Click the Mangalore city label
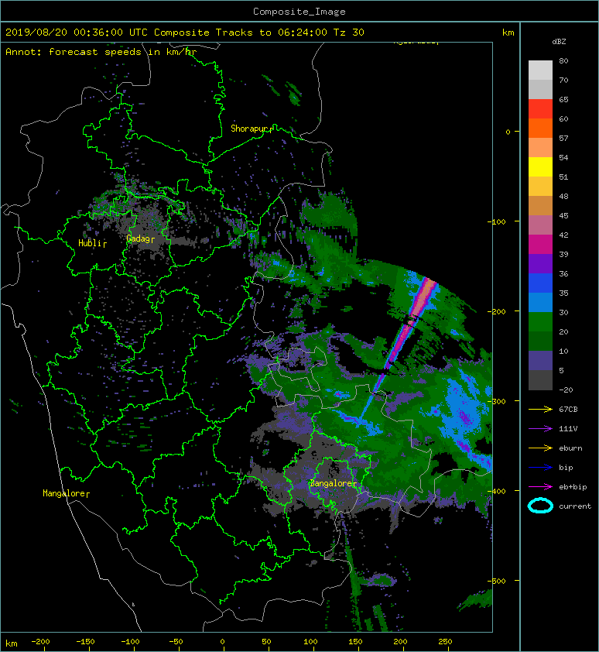Viewport: 599px width, 652px height. (x=64, y=493)
